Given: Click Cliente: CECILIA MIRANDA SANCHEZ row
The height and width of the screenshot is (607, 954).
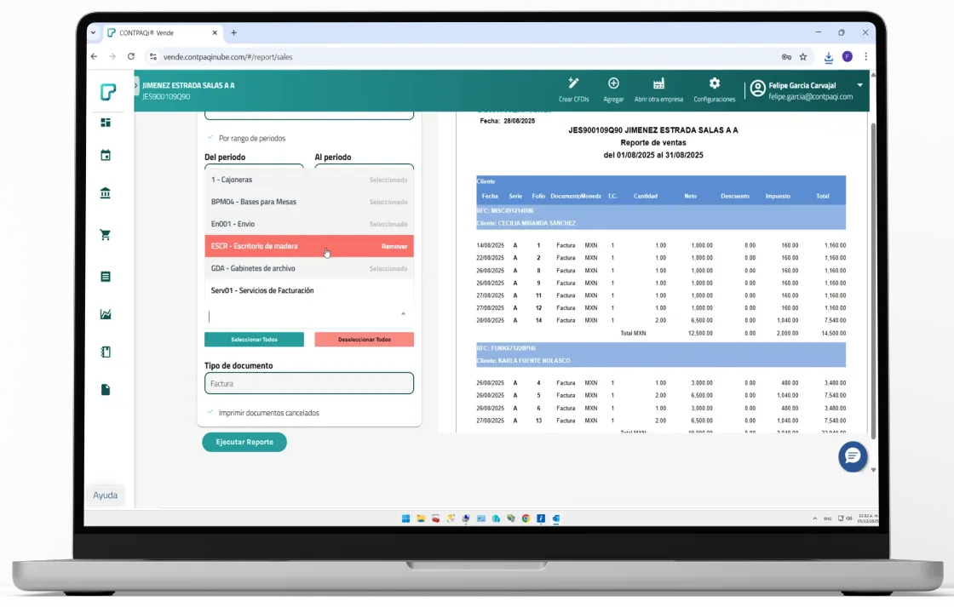Looking at the screenshot, I should click(661, 223).
